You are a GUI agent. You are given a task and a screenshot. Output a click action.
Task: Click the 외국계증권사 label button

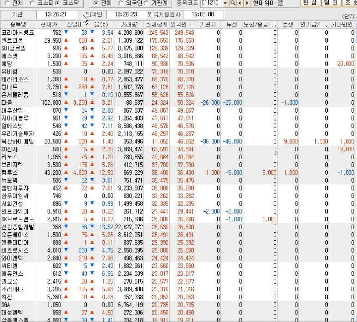click(165, 14)
